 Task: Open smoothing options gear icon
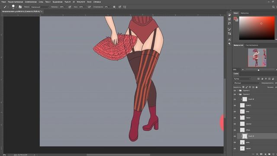pyautogui.click(x=114, y=7)
